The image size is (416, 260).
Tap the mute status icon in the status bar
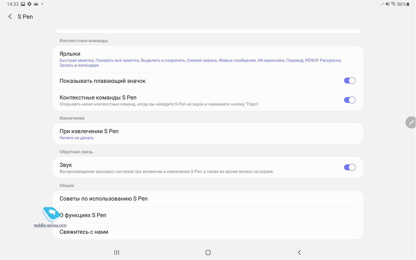point(387,4)
